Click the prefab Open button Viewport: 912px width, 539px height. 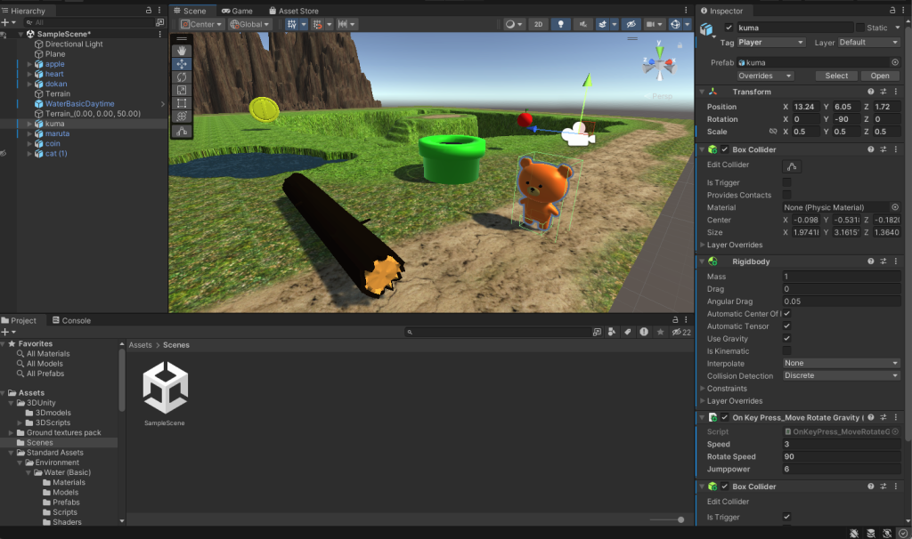[879, 76]
